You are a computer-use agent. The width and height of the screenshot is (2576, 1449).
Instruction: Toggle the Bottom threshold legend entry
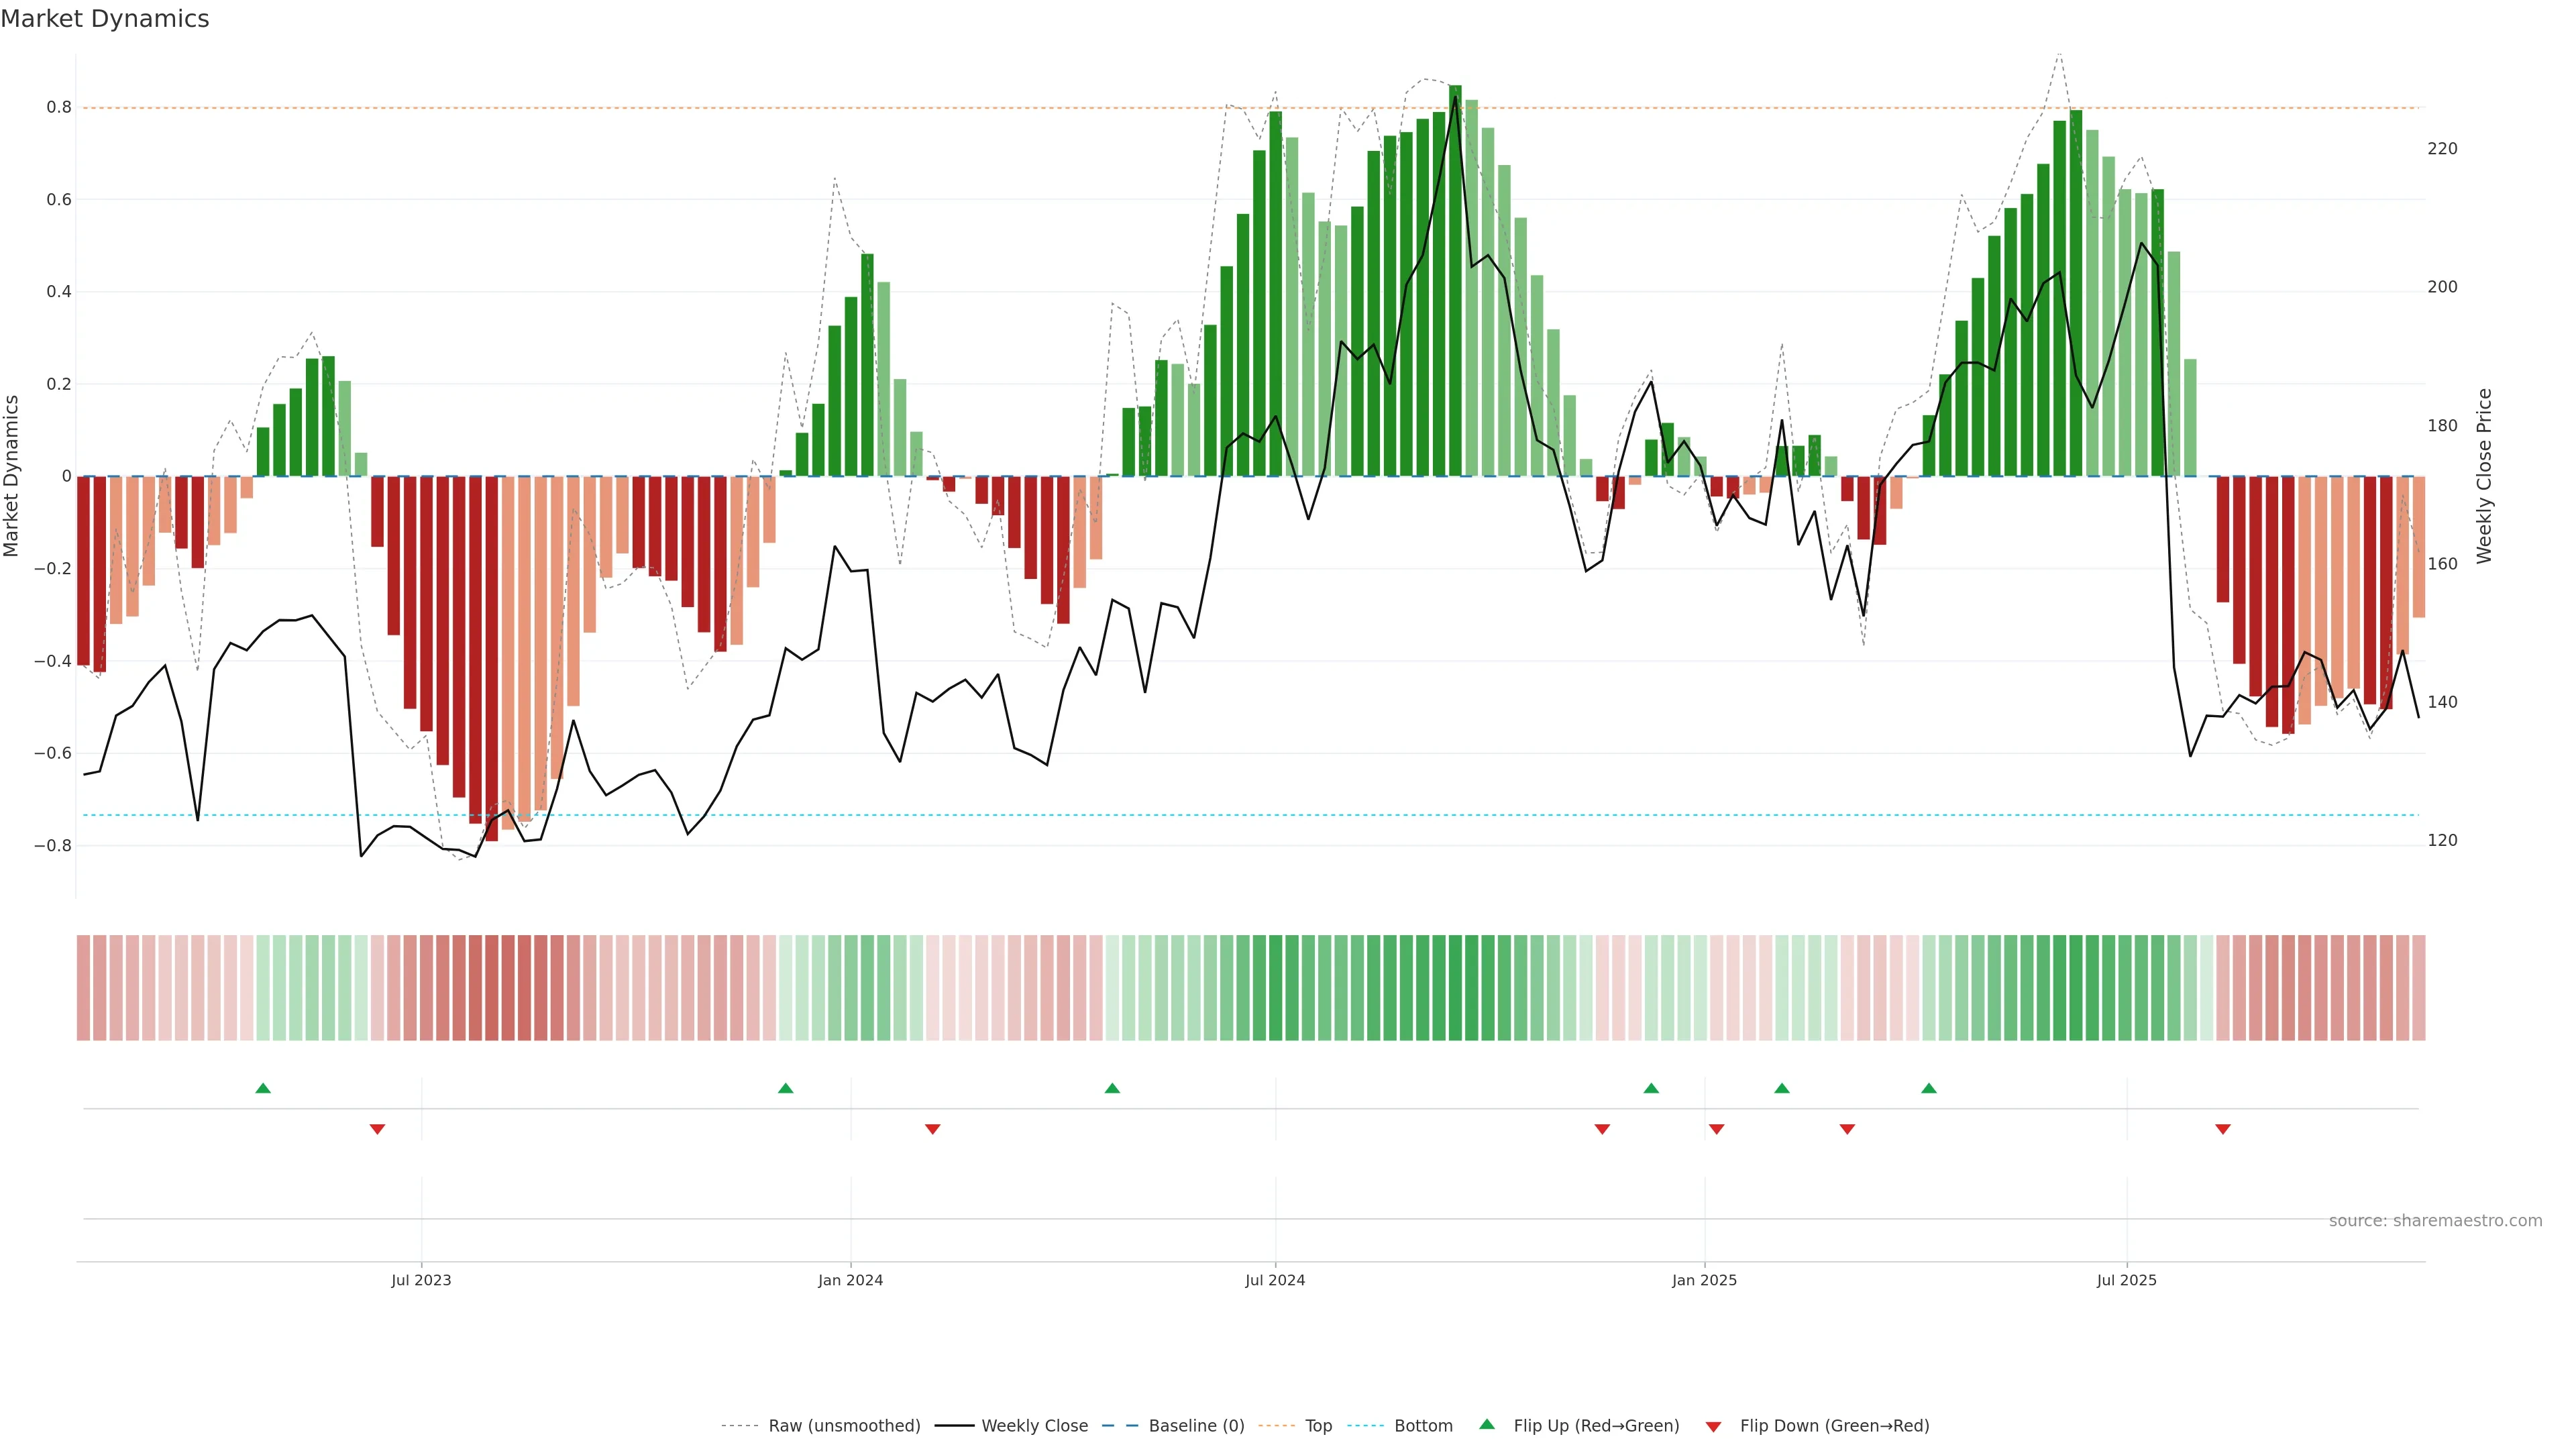click(1423, 1426)
